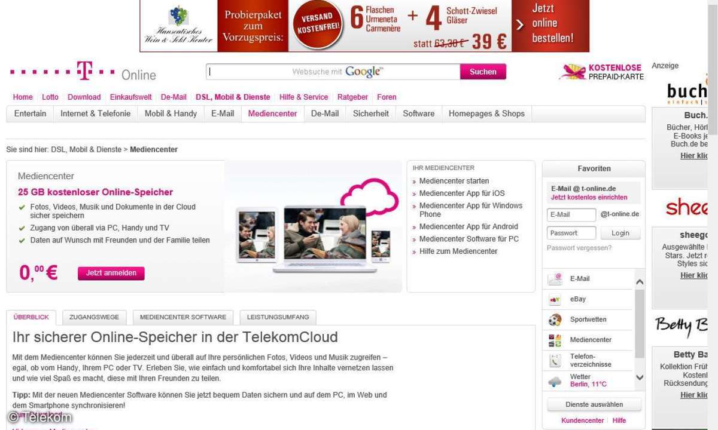Open the Lotto link
This screenshot has height=430, width=718.
(50, 97)
